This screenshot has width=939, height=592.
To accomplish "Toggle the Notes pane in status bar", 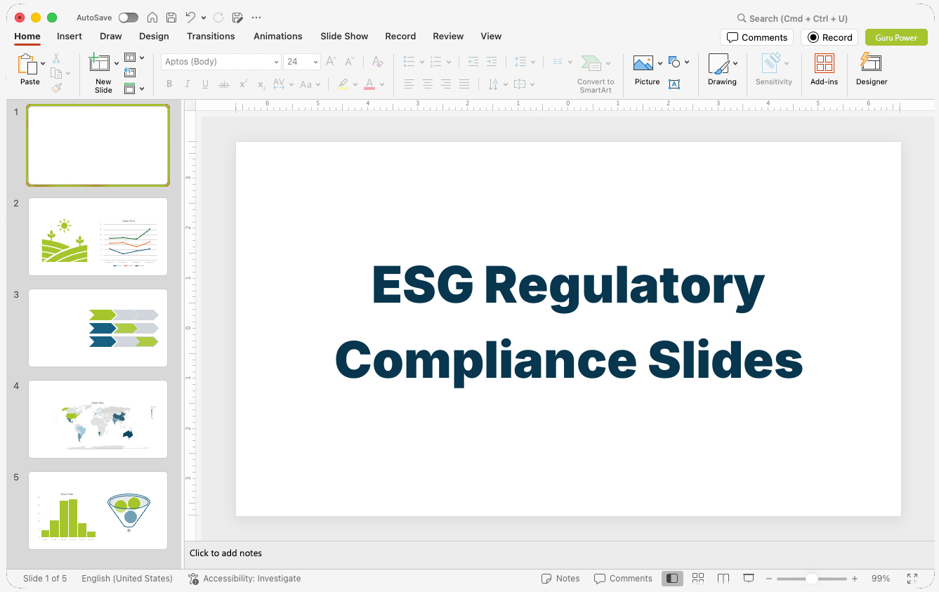I will point(560,579).
